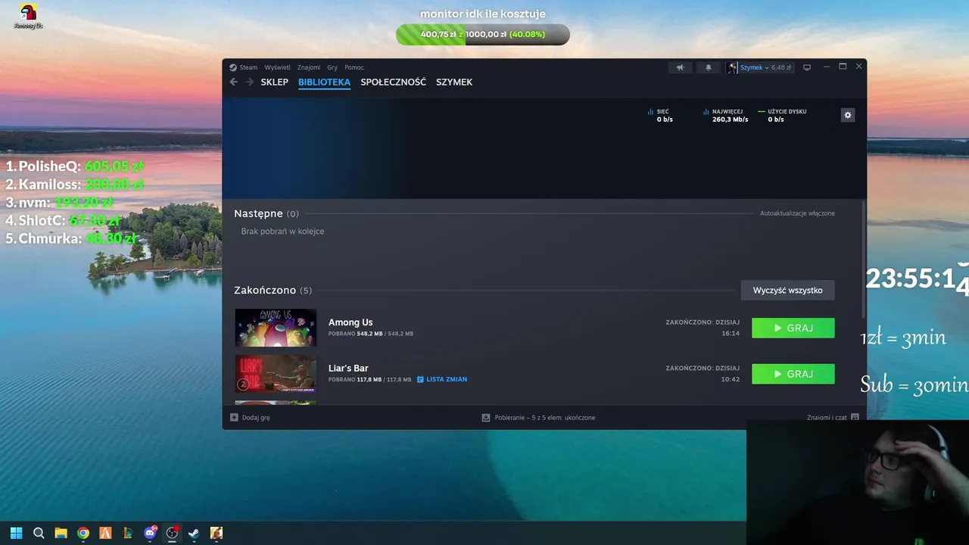969x545 pixels.
Task: Click the forward navigation arrow
Action: pyautogui.click(x=249, y=82)
